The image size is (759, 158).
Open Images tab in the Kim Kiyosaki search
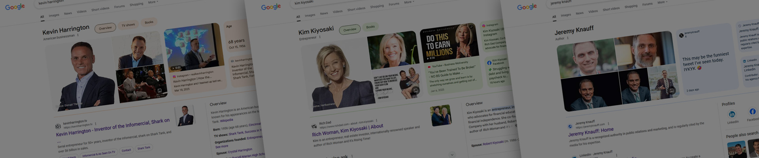310,15
